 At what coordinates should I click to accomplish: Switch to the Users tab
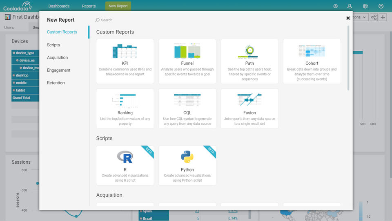click(x=9, y=27)
